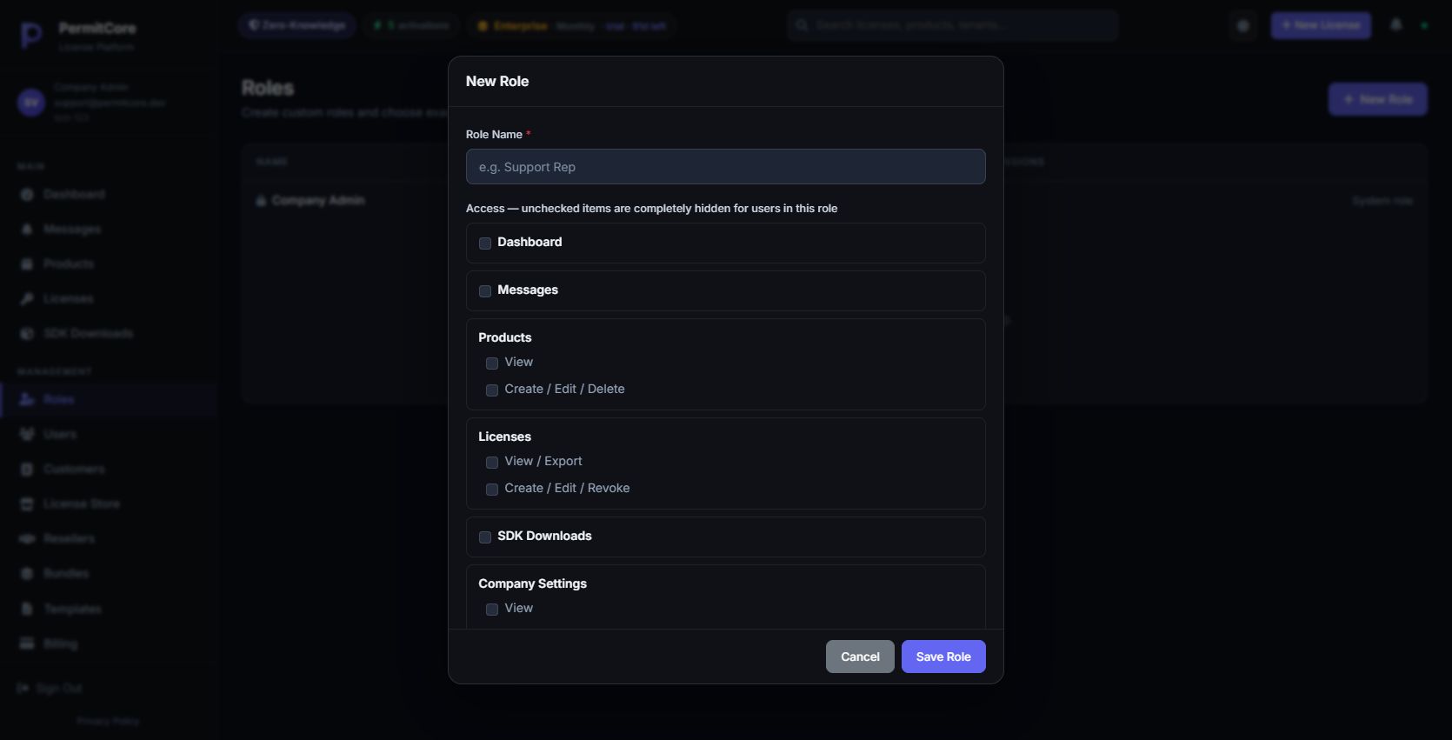The image size is (1452, 740).
Task: Enable Company Settings View permission
Action: [x=492, y=609]
